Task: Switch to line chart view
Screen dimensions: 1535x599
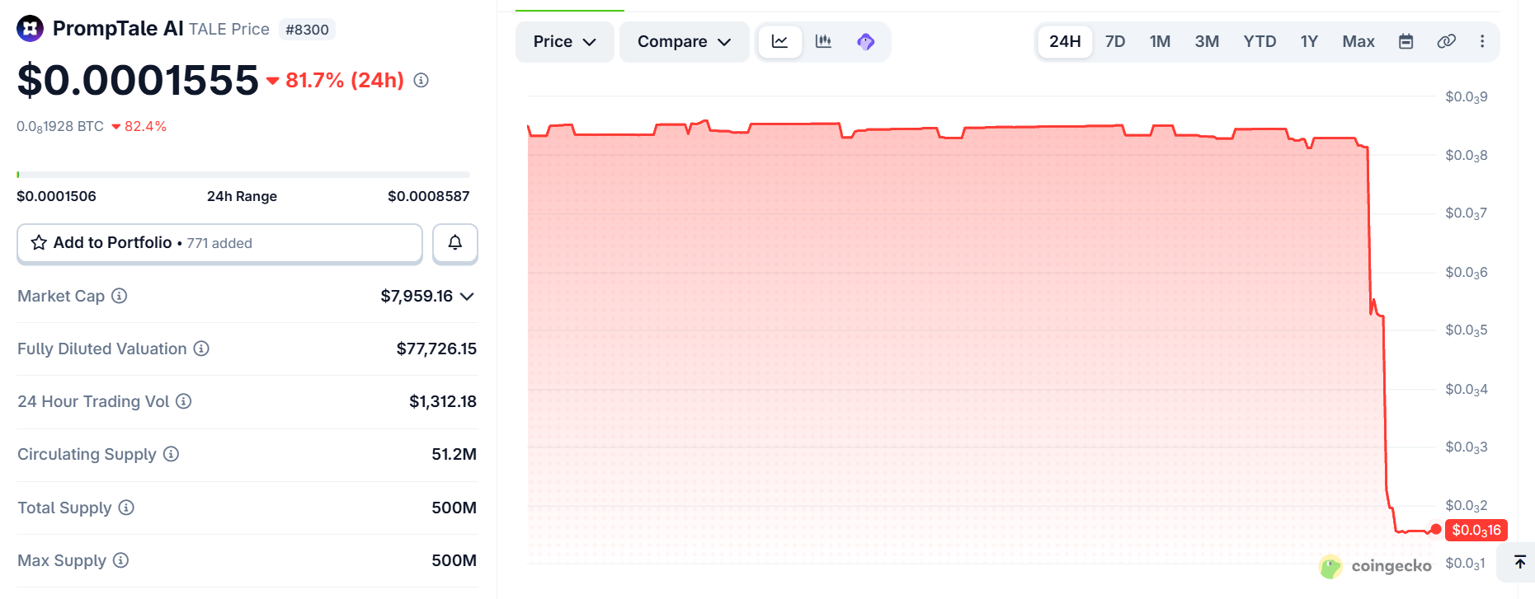Action: pos(779,41)
